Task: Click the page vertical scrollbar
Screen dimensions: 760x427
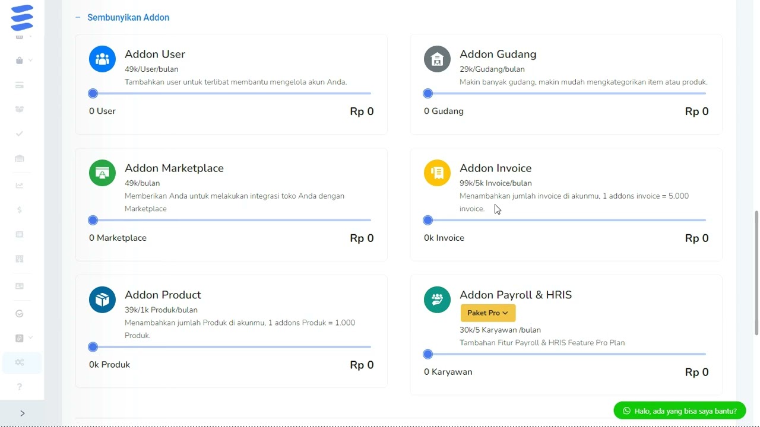Action: click(x=756, y=273)
